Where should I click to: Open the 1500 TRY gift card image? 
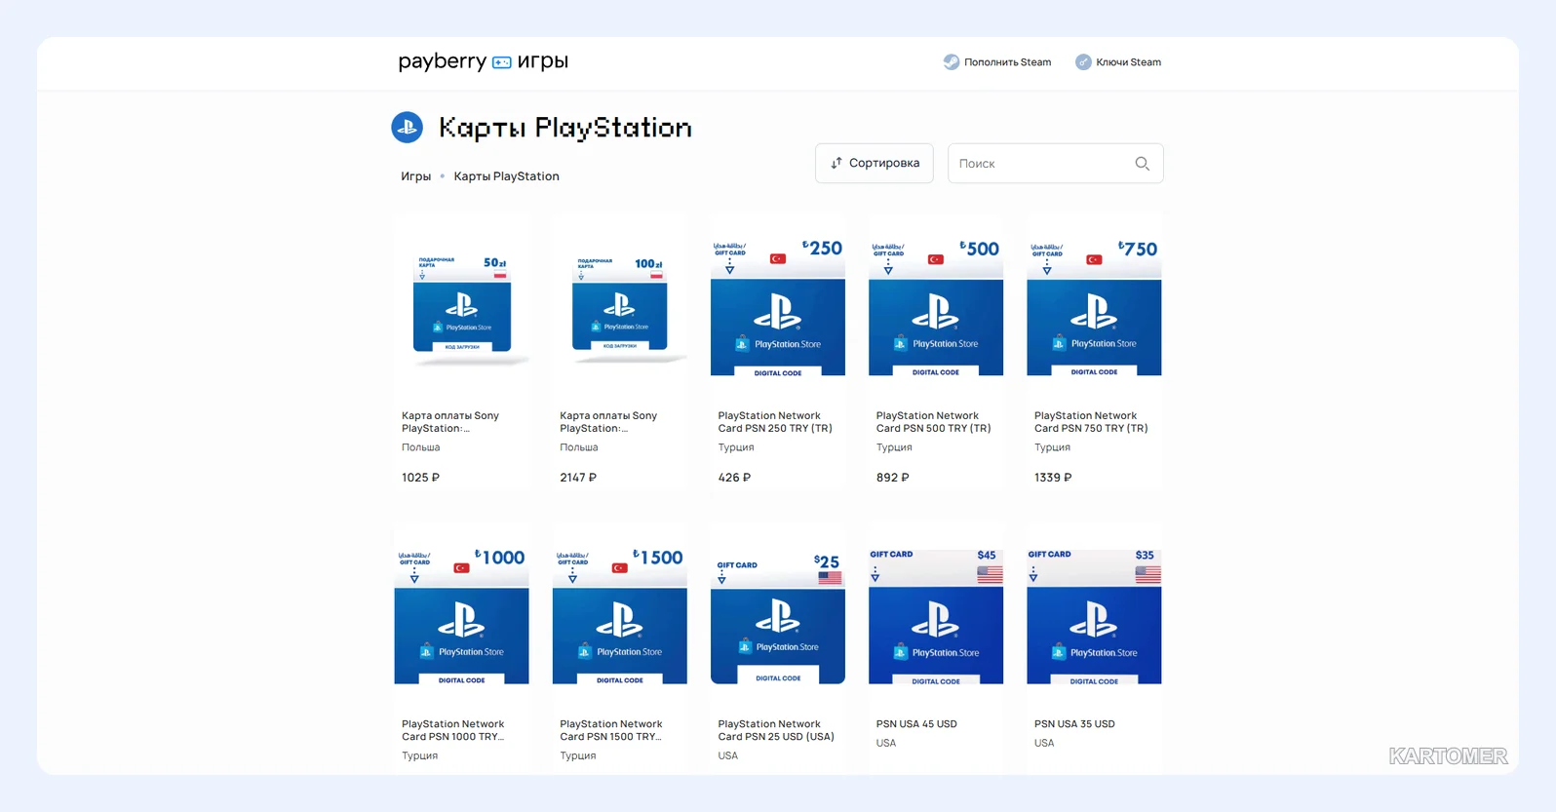620,616
